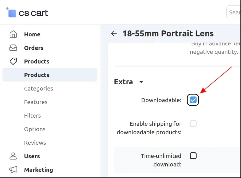
Task: Click the Extra section heading
Action: coord(123,82)
